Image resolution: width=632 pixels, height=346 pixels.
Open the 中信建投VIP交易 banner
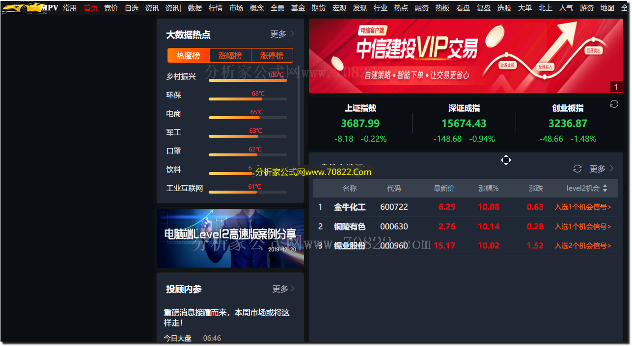click(x=466, y=56)
